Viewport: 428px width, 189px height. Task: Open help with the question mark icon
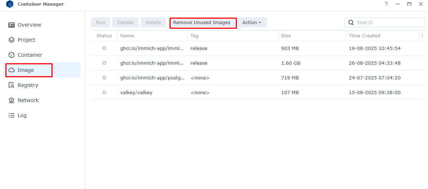[x=386, y=4]
